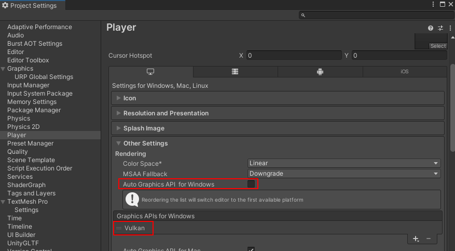Viewport: 455px width, 251px height.
Task: Add a graphics API with plus button
Action: point(416,239)
